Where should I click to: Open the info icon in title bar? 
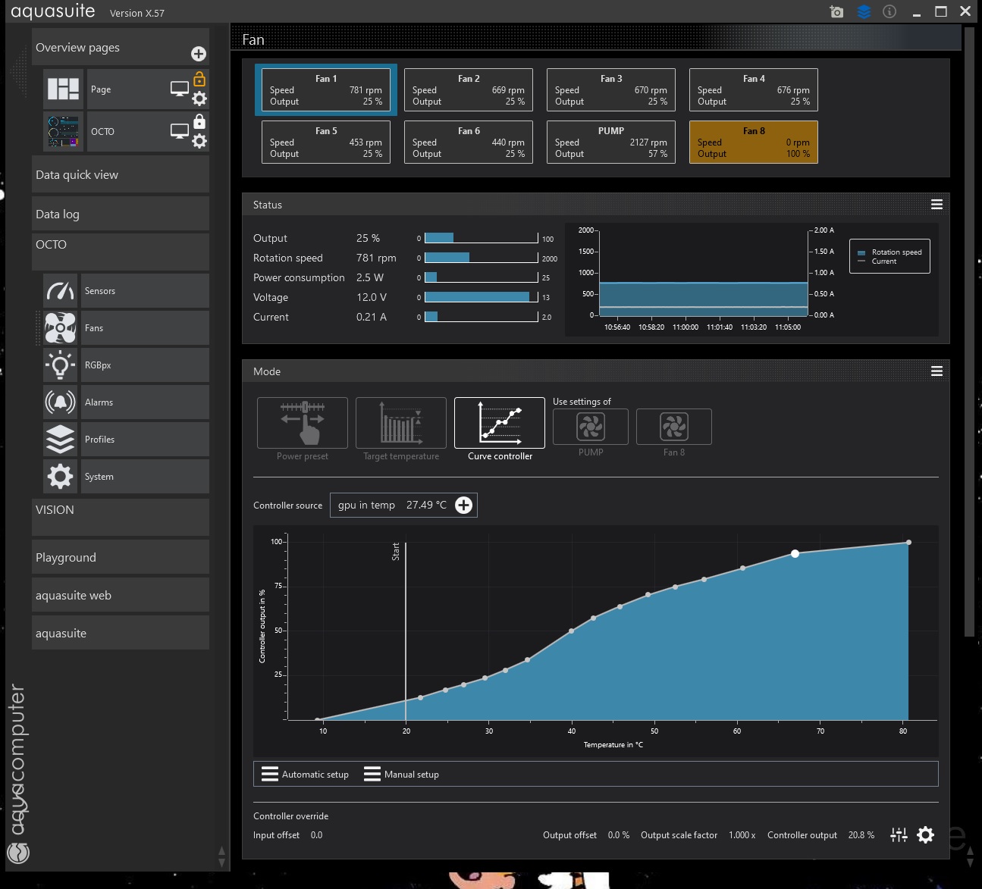coord(889,11)
